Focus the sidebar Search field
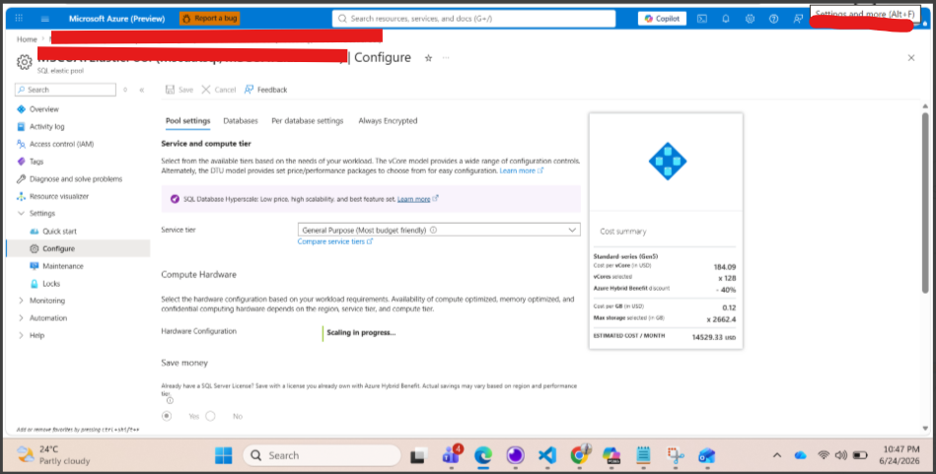Viewport: 936px width, 474px height. coord(66,90)
